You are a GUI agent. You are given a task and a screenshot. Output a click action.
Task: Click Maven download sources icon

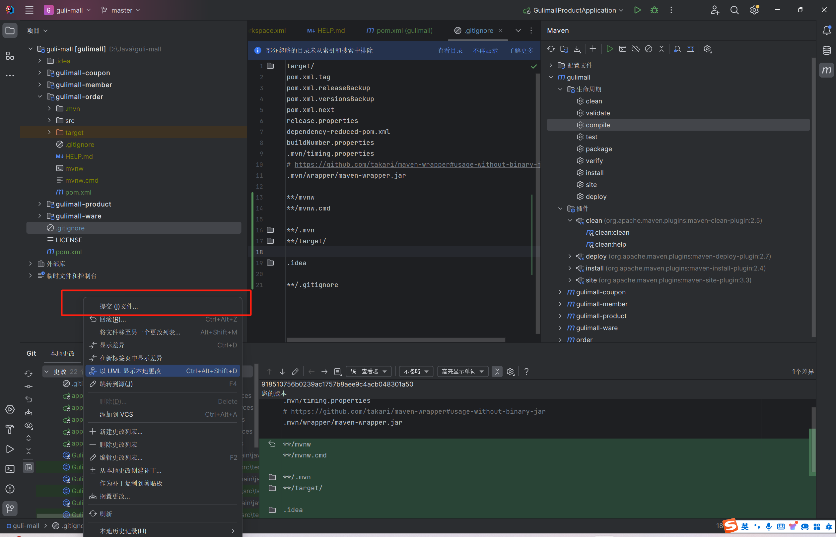pos(577,49)
